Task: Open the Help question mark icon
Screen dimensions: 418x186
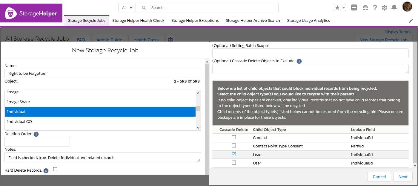Action: click(x=375, y=8)
